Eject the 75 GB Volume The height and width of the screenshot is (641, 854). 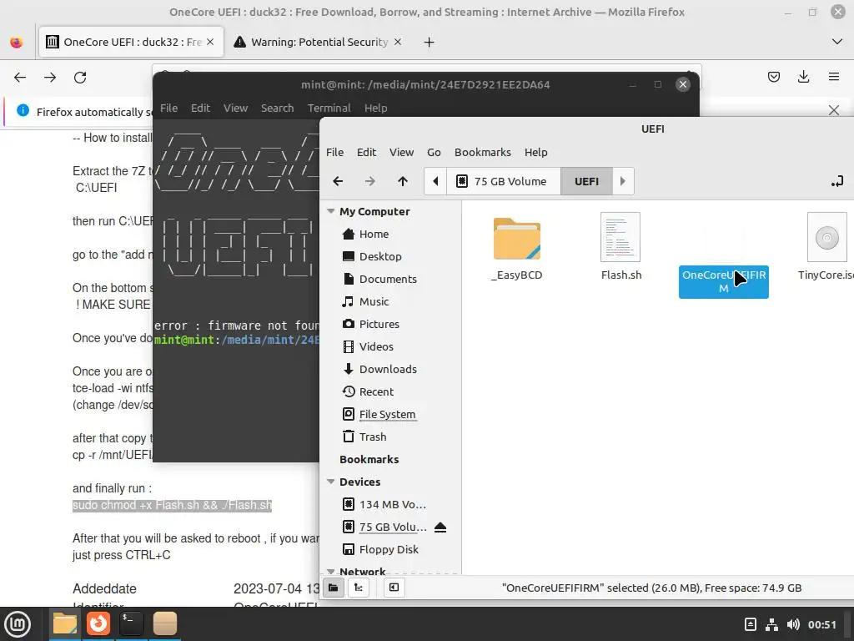coord(440,527)
